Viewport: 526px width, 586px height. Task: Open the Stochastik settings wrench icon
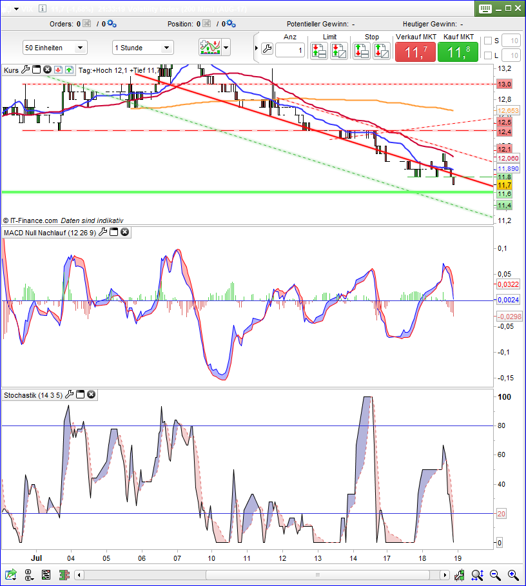(x=69, y=395)
